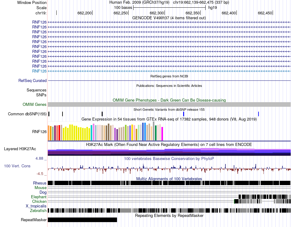Screen dimensions: 291x227
Task: Select the Dog alignment row label
Action: [43, 192]
